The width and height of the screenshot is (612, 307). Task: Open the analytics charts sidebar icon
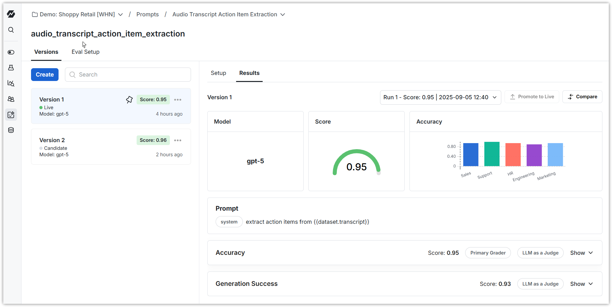click(x=11, y=84)
